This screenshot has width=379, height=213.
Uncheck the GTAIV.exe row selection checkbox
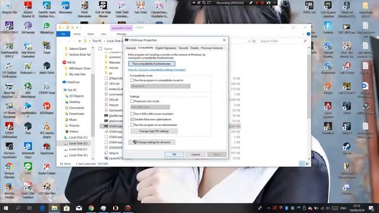102,126
